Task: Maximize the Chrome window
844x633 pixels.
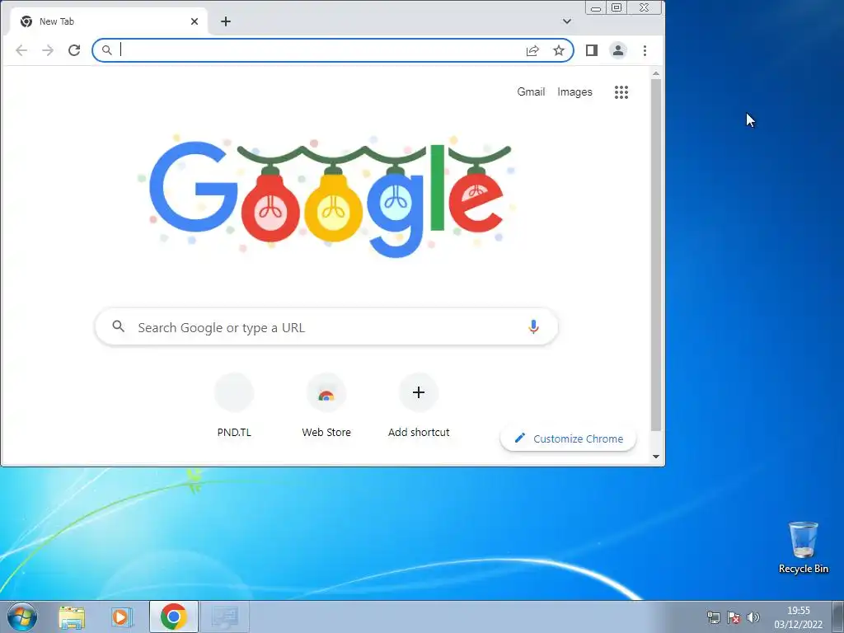Action: [617, 7]
